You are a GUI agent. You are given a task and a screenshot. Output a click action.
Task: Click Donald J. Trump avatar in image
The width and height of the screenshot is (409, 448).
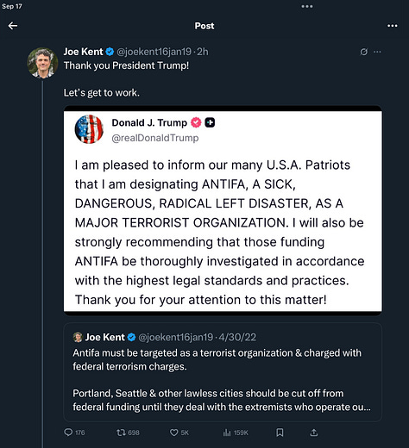point(89,129)
